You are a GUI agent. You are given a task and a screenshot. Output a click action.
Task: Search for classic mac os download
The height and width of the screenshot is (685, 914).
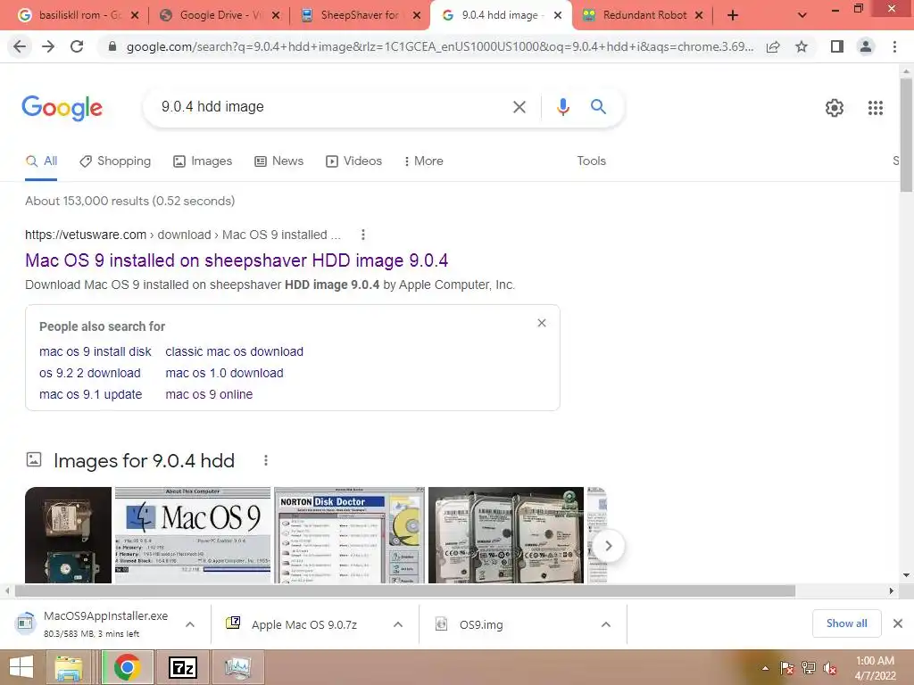[x=235, y=351]
